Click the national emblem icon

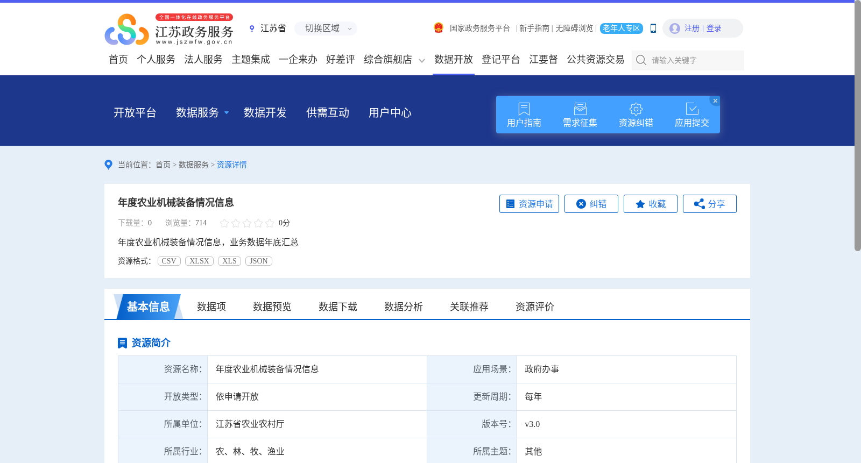click(439, 28)
